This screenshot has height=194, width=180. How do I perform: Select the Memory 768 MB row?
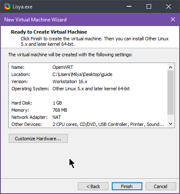pyautogui.click(x=88, y=110)
